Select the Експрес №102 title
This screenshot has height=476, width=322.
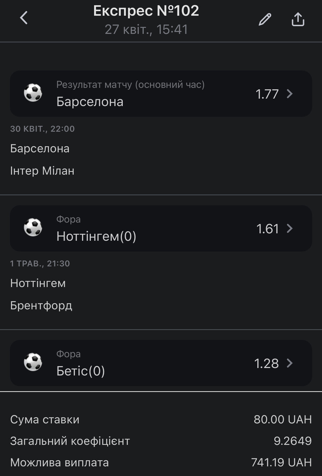(x=146, y=11)
